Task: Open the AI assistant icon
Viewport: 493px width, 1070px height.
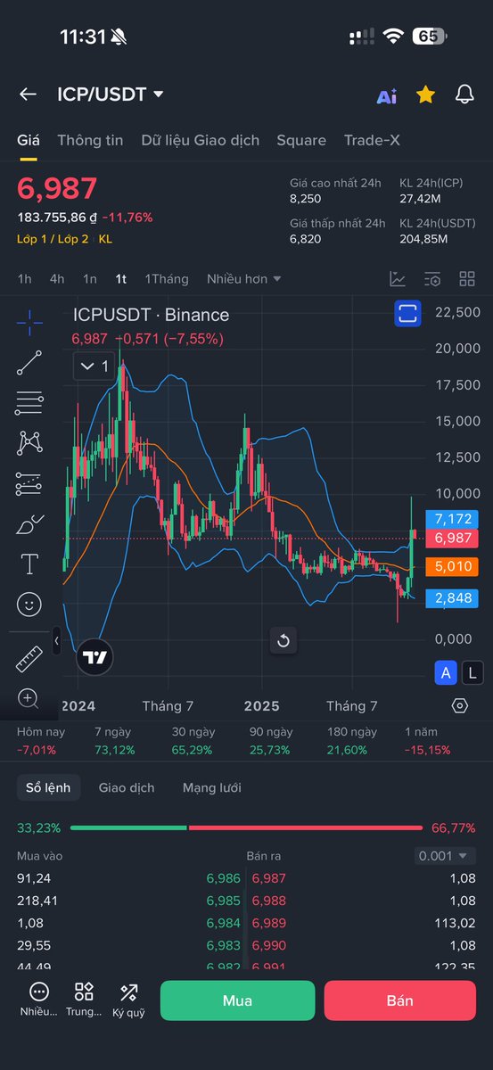Action: tap(387, 96)
